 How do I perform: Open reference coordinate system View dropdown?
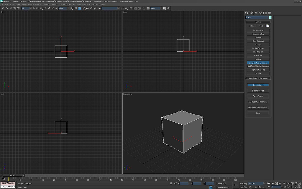tap(64, 8)
